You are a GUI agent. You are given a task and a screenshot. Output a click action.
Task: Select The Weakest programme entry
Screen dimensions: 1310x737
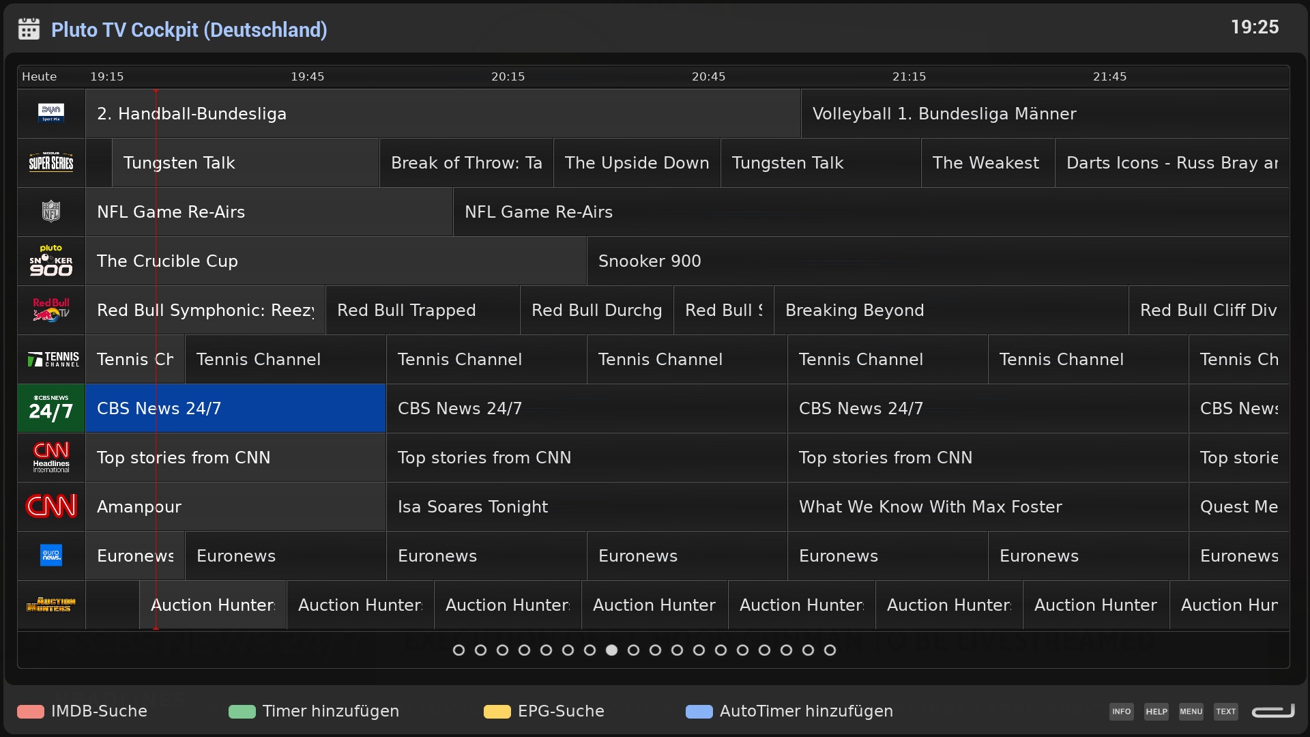click(988, 162)
